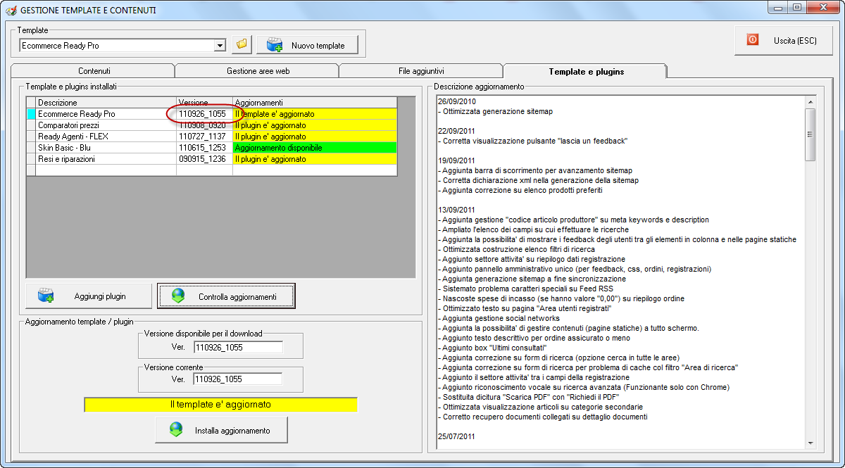Click Installa aggiornamento button
Image resolution: width=845 pixels, height=468 pixels.
tap(221, 430)
